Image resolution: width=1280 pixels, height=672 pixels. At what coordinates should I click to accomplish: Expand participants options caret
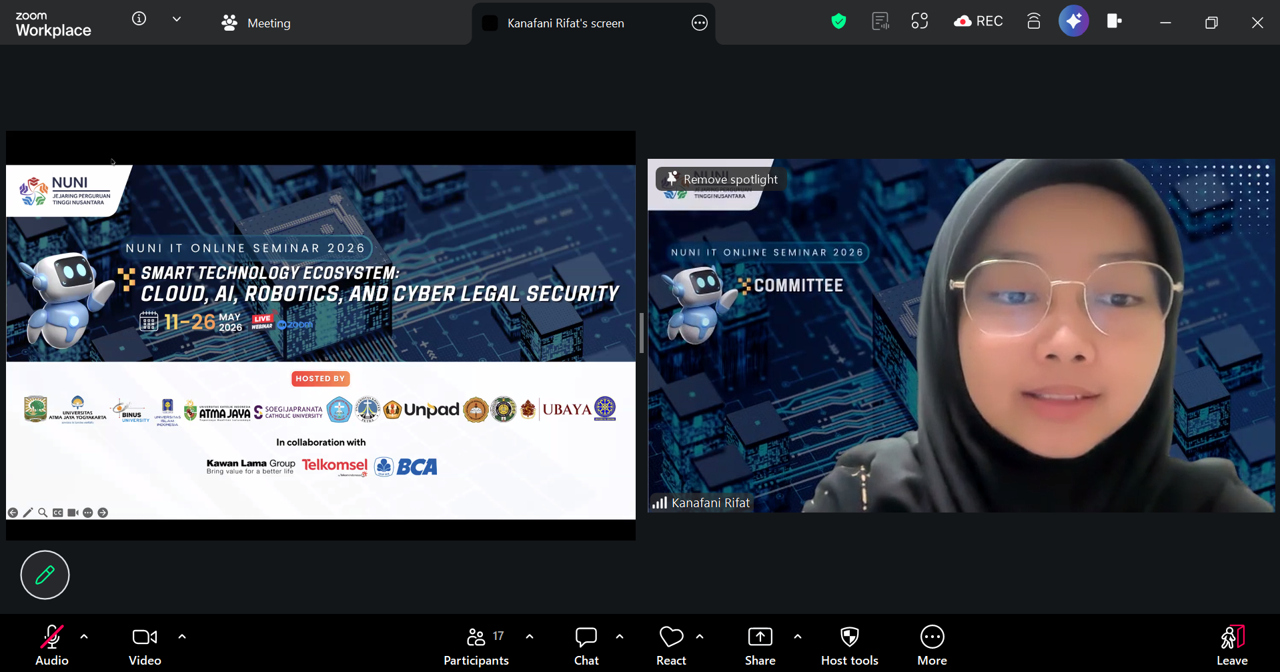click(530, 637)
